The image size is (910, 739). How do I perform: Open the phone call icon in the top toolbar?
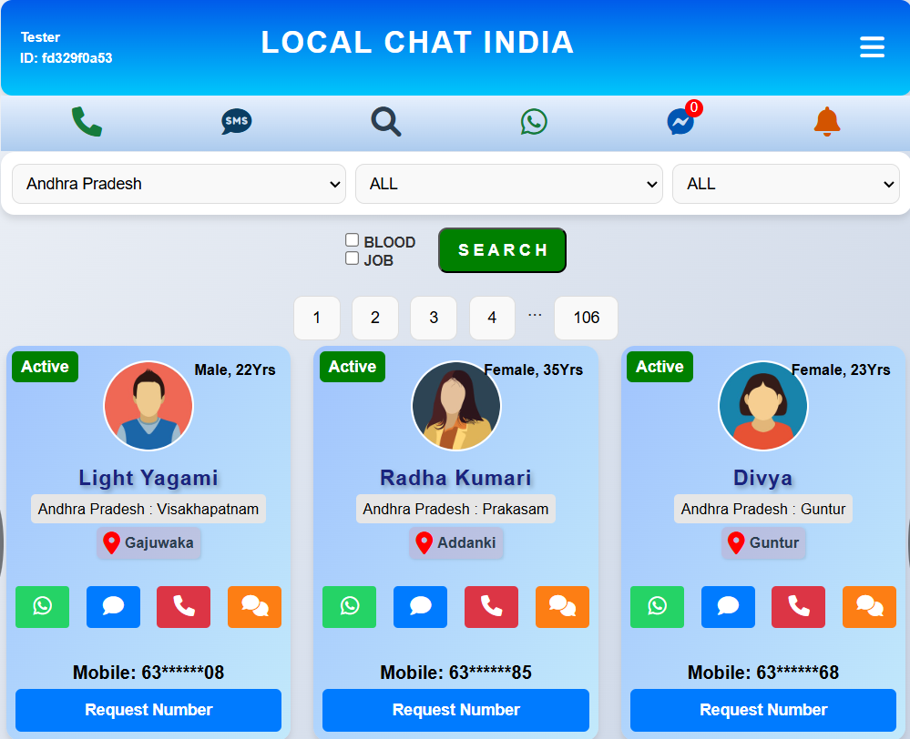click(86, 121)
